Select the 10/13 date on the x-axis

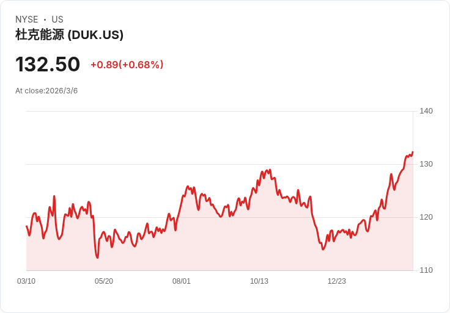pos(259,281)
